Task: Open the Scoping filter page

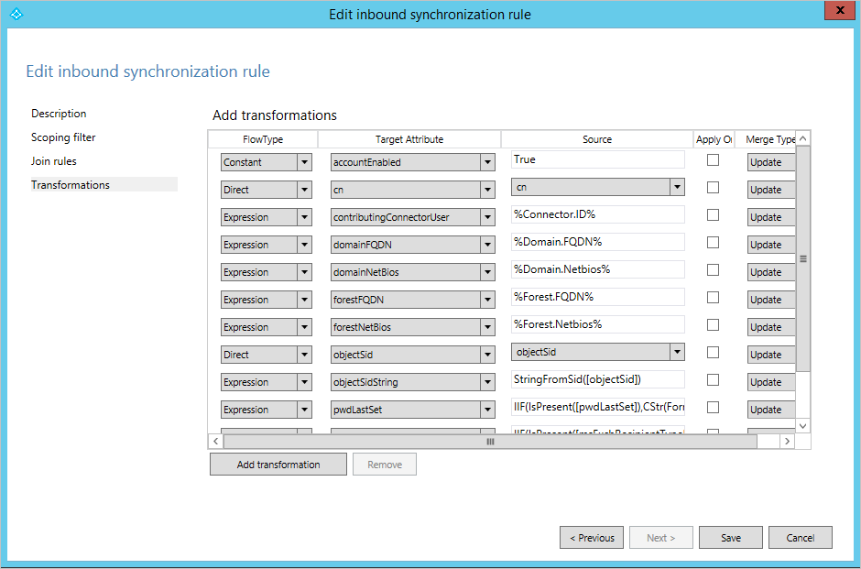Action: pyautogui.click(x=63, y=137)
